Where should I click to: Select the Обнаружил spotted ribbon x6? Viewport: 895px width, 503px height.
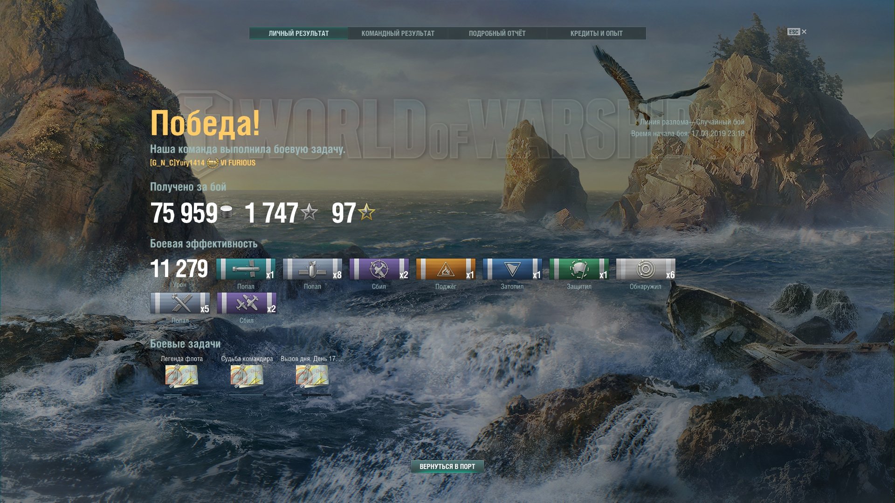tap(646, 269)
